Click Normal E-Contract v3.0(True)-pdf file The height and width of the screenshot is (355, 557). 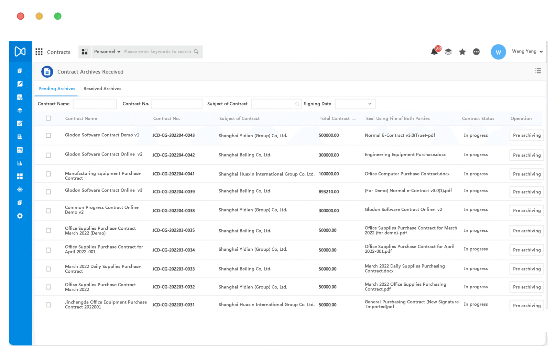pos(400,135)
